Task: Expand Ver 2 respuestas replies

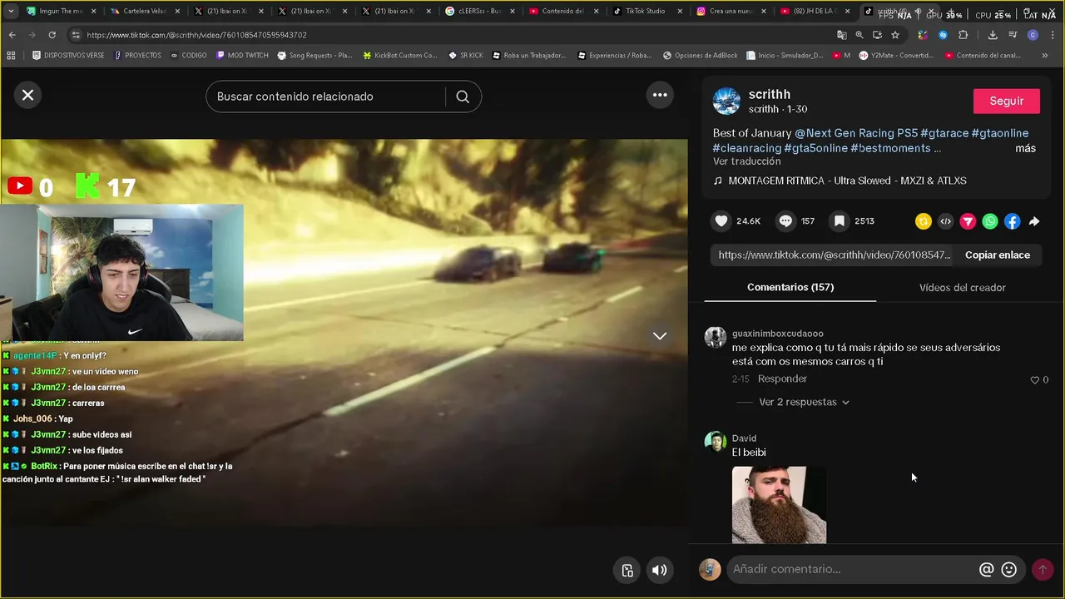Action: pyautogui.click(x=803, y=402)
